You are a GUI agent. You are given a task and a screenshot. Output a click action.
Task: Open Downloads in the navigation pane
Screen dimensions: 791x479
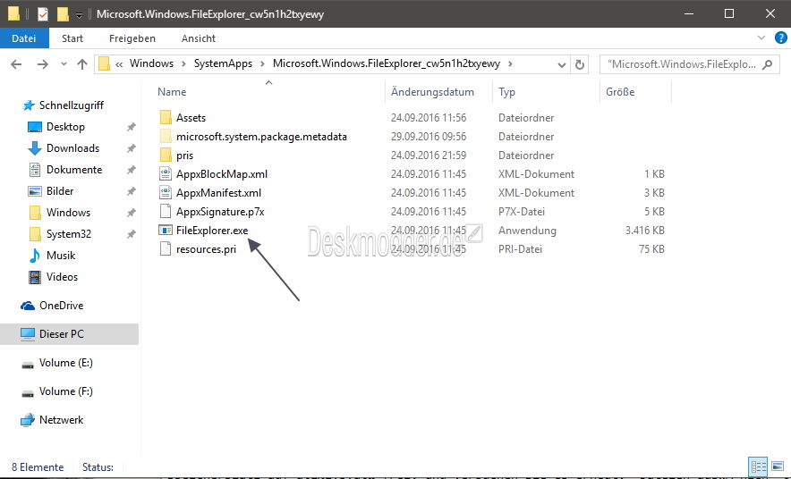point(72,148)
